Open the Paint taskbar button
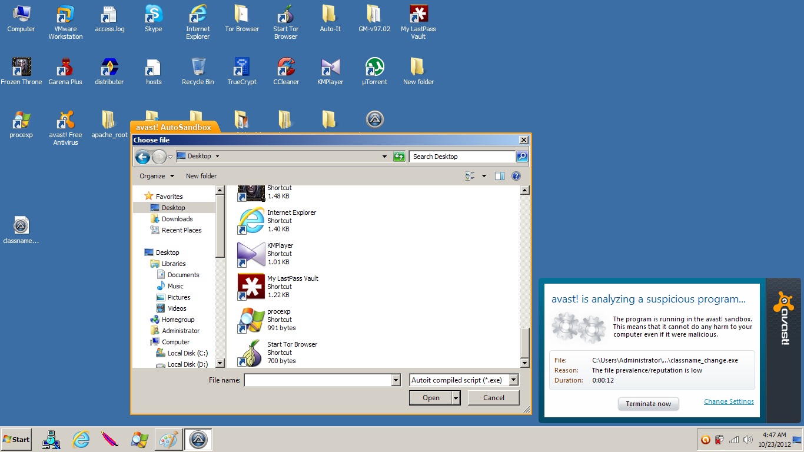This screenshot has height=452, width=804. coord(168,440)
